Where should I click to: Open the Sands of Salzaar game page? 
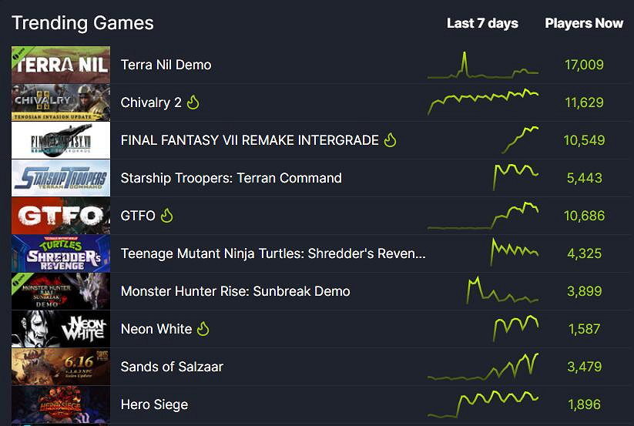point(172,367)
